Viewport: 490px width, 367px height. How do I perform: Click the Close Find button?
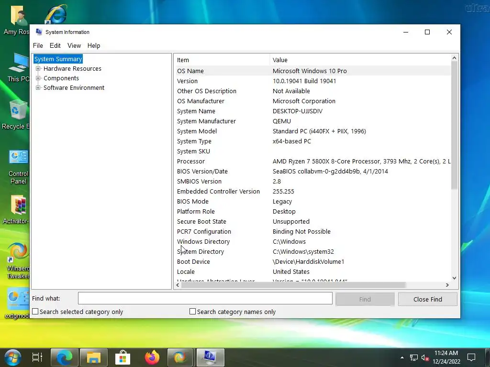tap(428, 299)
